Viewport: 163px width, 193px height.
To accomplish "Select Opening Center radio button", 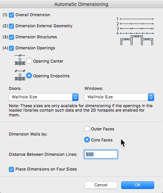I will [x=29, y=61].
